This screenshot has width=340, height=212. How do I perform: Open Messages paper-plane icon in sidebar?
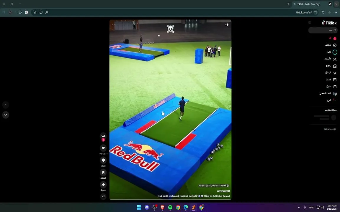(335, 73)
